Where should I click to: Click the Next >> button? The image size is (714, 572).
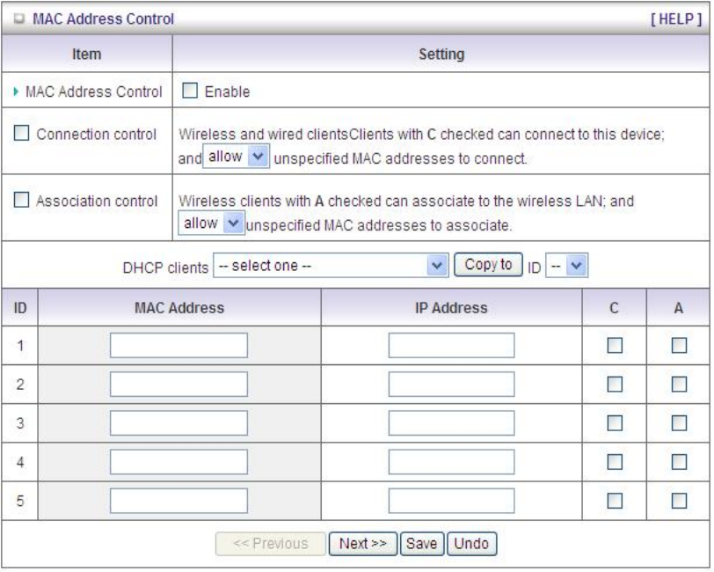362,543
